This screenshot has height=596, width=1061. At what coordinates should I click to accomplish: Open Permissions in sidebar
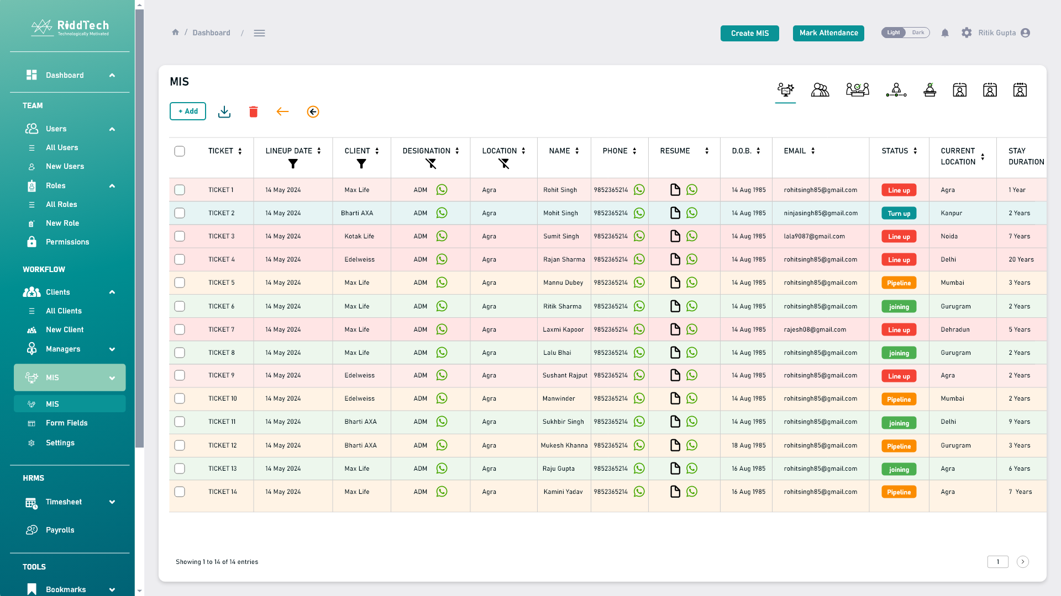click(x=67, y=242)
